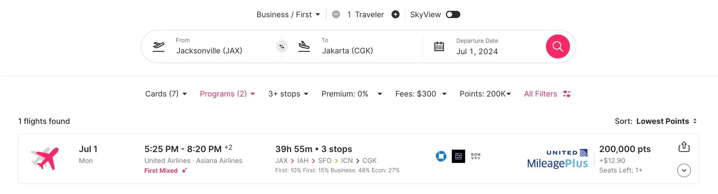Open All Filters panel

coord(547,94)
